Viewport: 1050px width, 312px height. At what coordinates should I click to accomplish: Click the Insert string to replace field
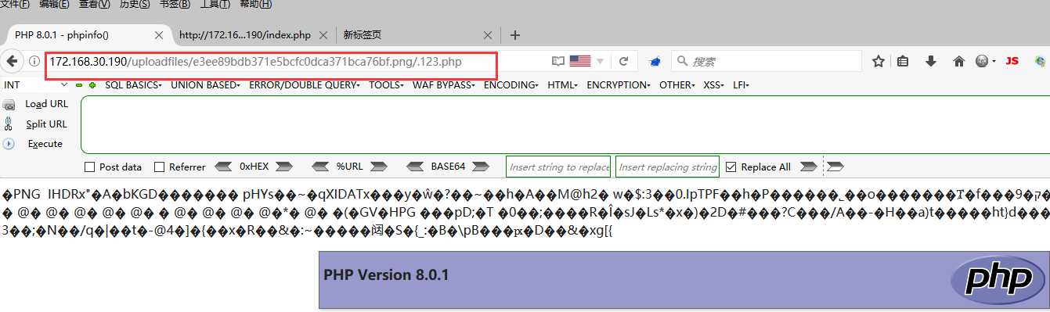(x=559, y=167)
